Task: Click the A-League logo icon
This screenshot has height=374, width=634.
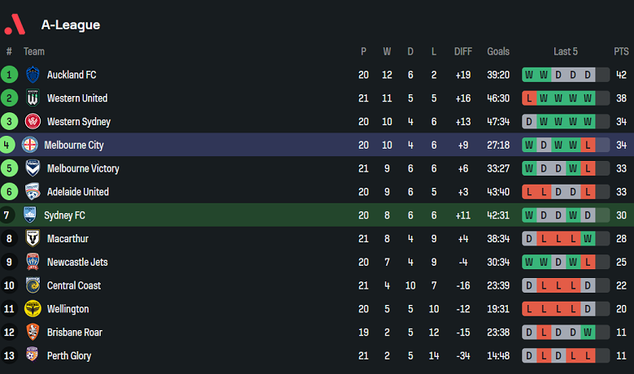Action: pos(15,24)
